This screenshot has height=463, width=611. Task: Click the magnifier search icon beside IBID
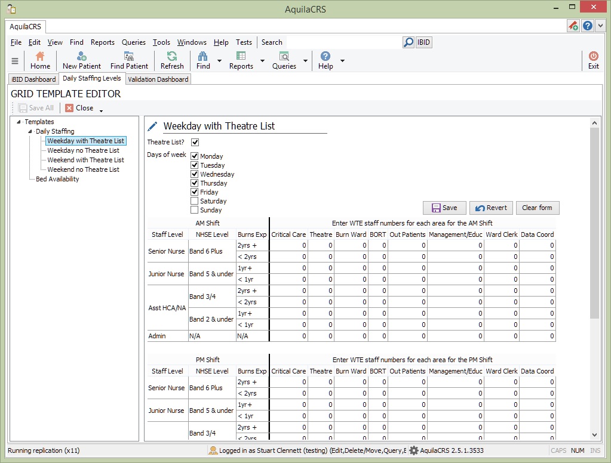(x=408, y=42)
